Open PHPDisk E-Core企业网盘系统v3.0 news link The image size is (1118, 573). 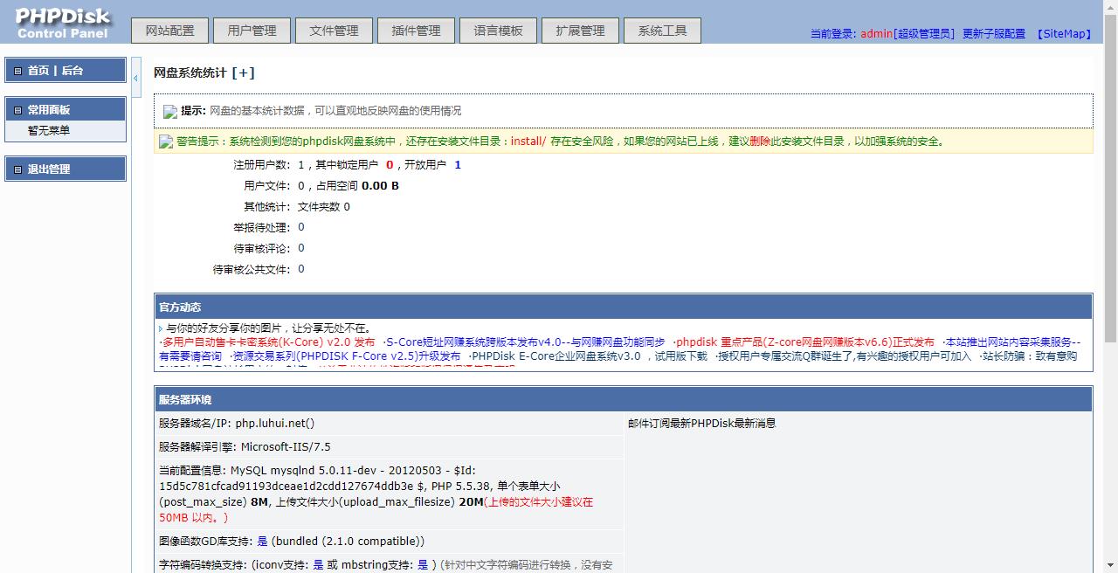click(589, 356)
